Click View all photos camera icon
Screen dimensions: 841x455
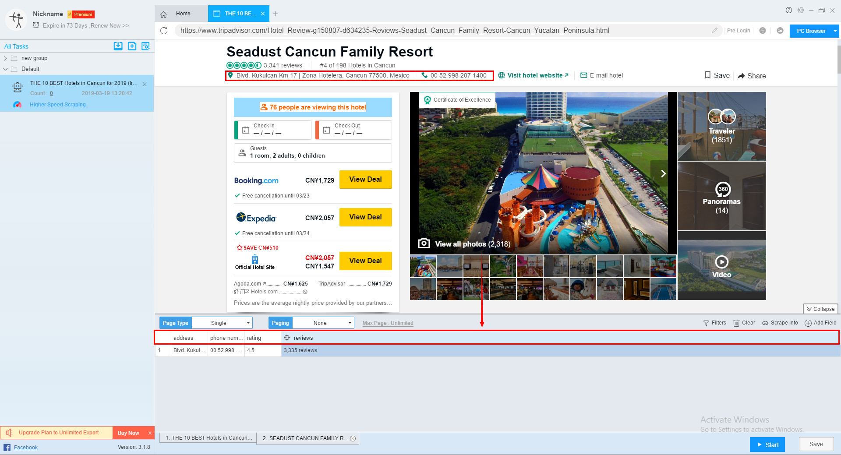point(424,243)
